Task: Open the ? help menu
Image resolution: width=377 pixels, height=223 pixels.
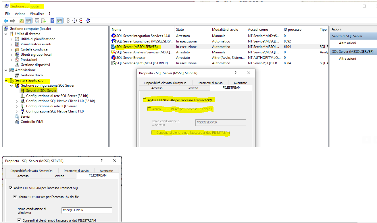Action: pyautogui.click(x=49, y=13)
